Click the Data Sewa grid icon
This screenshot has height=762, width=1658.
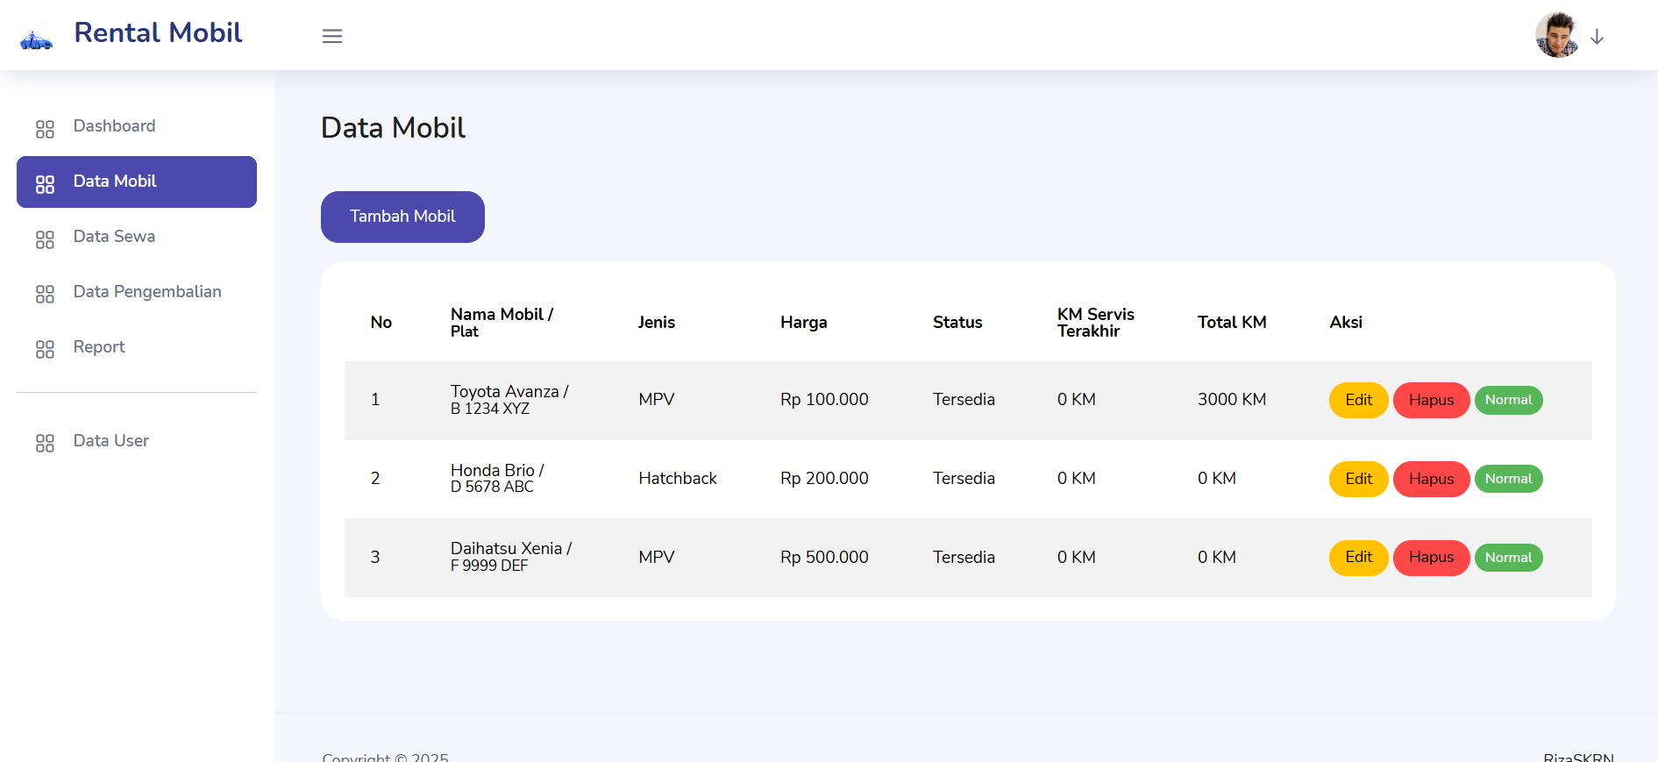45,239
